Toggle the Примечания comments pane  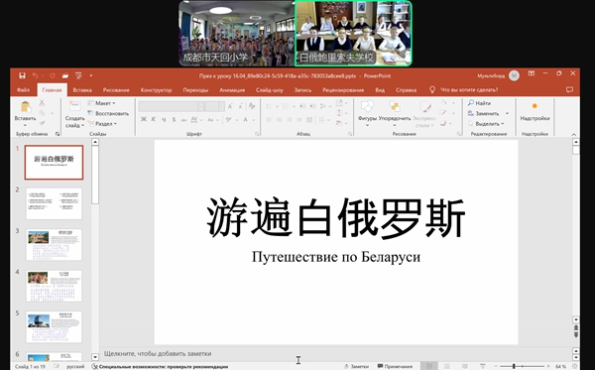pyautogui.click(x=395, y=366)
